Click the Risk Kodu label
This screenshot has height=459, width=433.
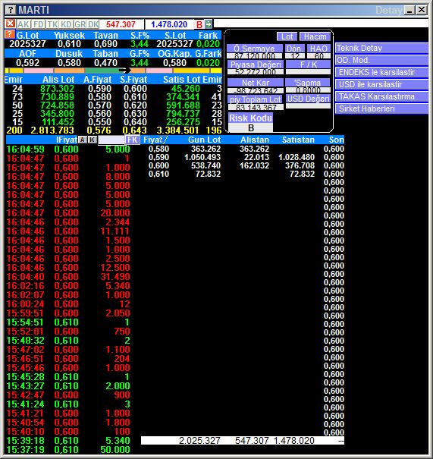click(250, 118)
